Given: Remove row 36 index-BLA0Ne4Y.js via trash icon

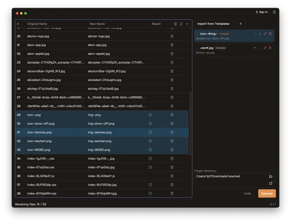Looking at the screenshot, I should (x=172, y=176).
